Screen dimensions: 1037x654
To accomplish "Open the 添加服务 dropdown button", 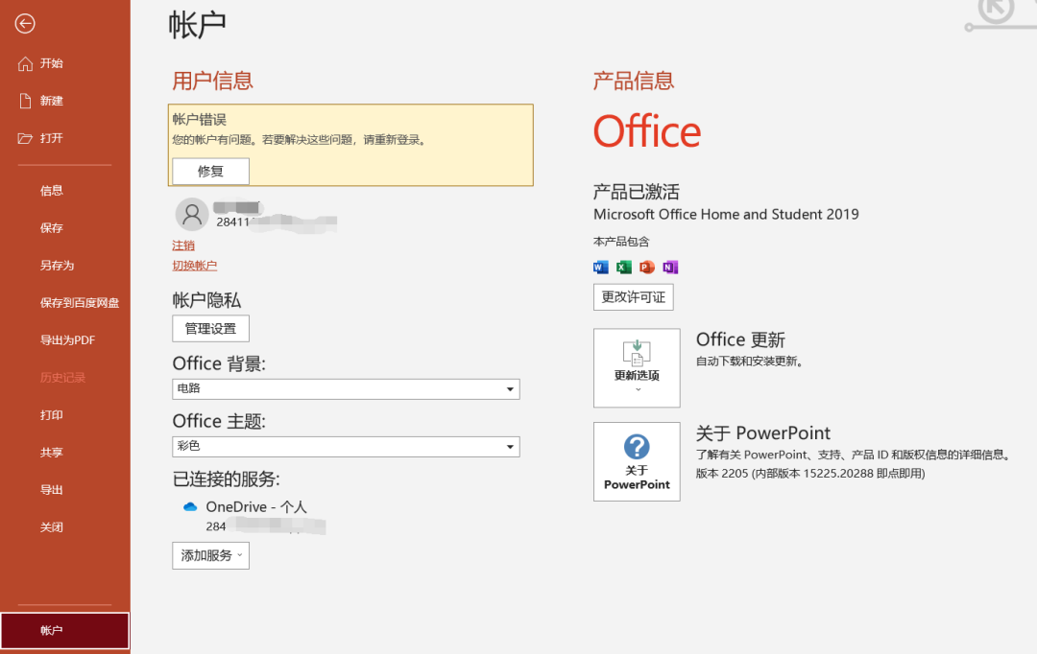I will pos(210,555).
